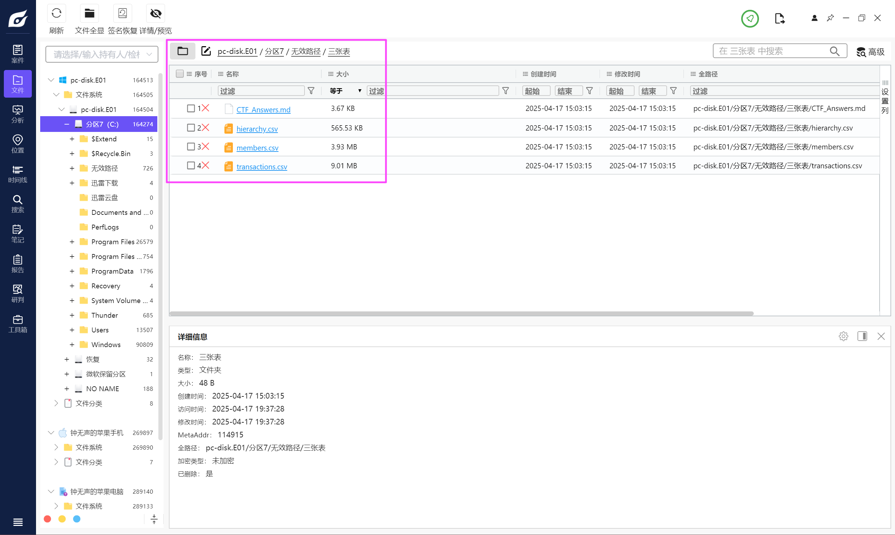This screenshot has width=895, height=535.
Task: Open the 持有人 selector dropdown
Action: coord(102,54)
